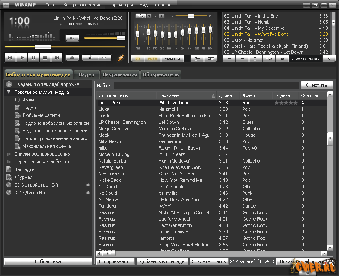Viewport: 339px width, 276px height.
Task: Go to the previous track
Action: [10, 57]
